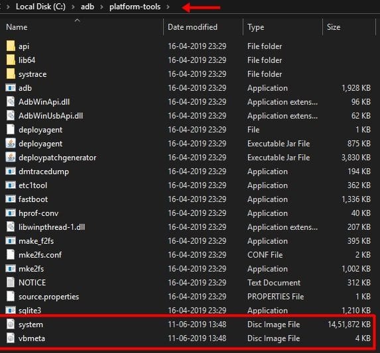
Task: Expand chevron after platform-tools breadcrumb
Action: [x=168, y=7]
